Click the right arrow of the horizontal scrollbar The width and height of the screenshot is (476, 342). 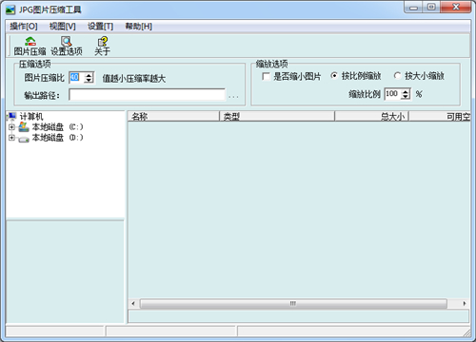pos(465,304)
